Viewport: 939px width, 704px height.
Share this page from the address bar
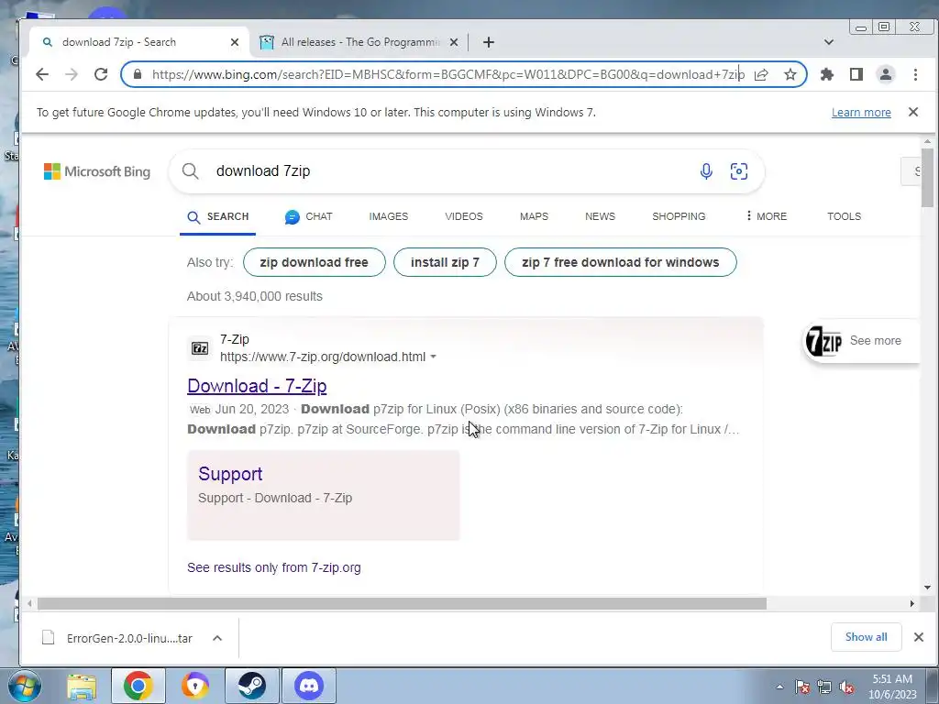[761, 74]
